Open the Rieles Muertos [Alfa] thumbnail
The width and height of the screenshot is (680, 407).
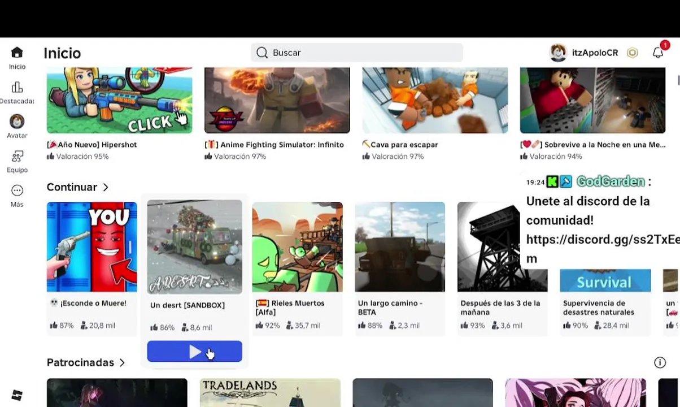(297, 247)
